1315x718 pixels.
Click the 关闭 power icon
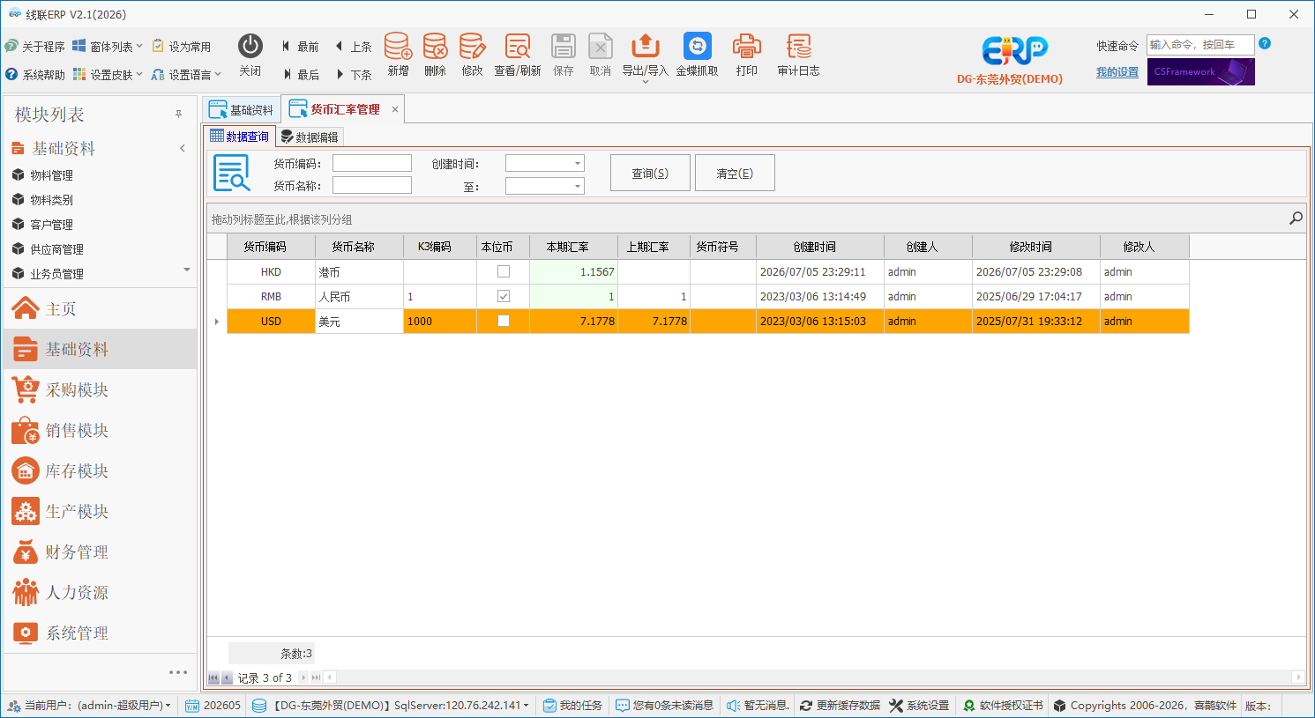250,47
